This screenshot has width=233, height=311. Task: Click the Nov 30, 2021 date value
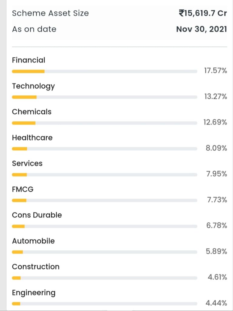(202, 29)
